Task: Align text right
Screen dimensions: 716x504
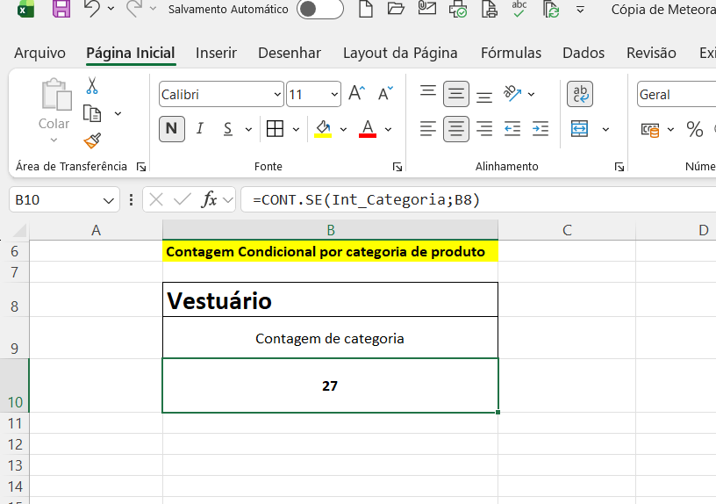Action: coord(484,129)
